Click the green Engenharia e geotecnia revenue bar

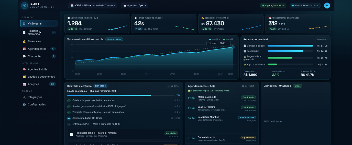(280, 58)
